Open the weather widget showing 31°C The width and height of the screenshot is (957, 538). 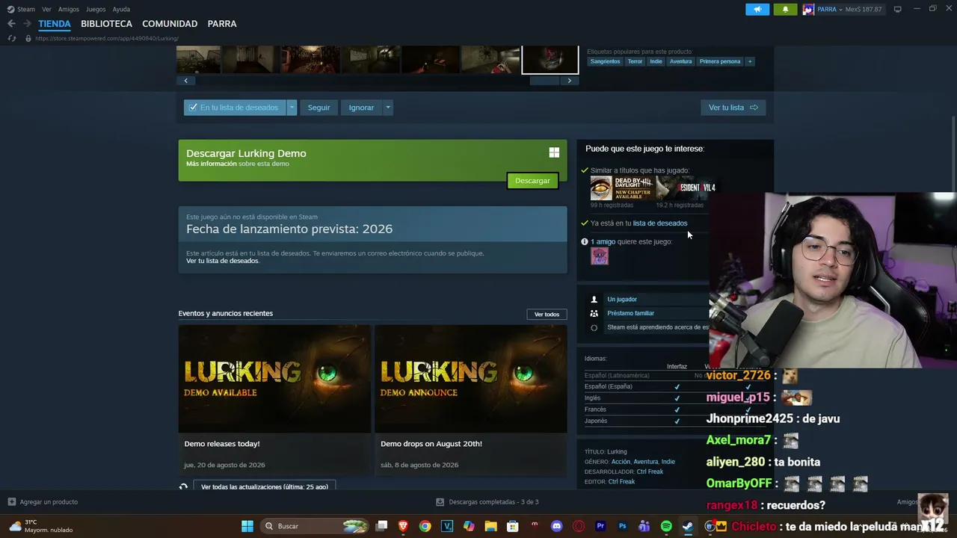click(x=41, y=526)
